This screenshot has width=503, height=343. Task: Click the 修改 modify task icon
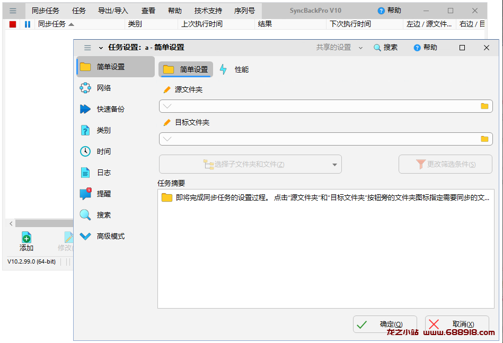point(66,241)
